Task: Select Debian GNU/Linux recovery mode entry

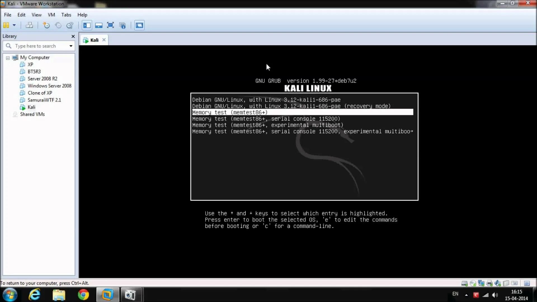Action: (291, 106)
